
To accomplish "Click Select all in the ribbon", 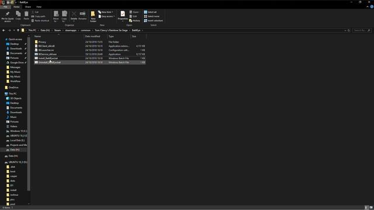I will [150, 12].
